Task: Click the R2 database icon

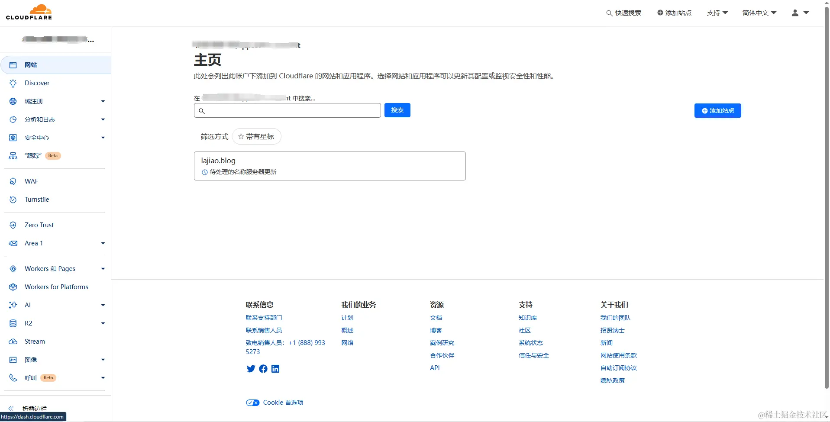Action: pos(13,323)
